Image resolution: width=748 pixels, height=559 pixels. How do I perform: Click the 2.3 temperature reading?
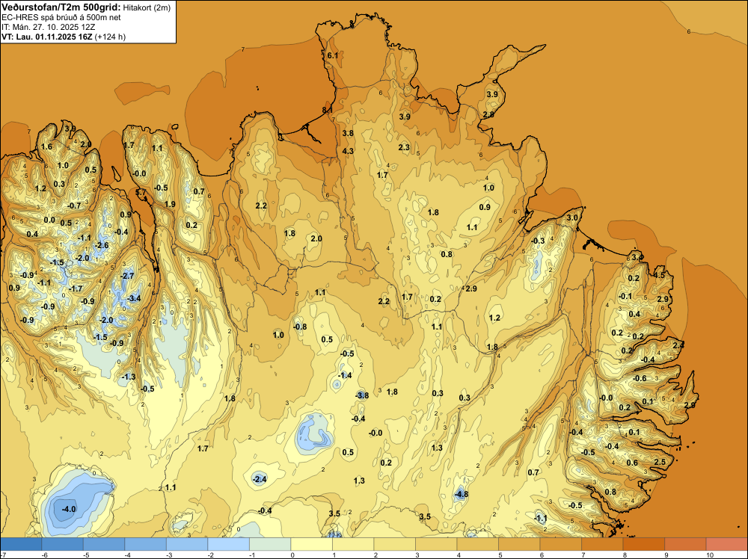[404, 147]
